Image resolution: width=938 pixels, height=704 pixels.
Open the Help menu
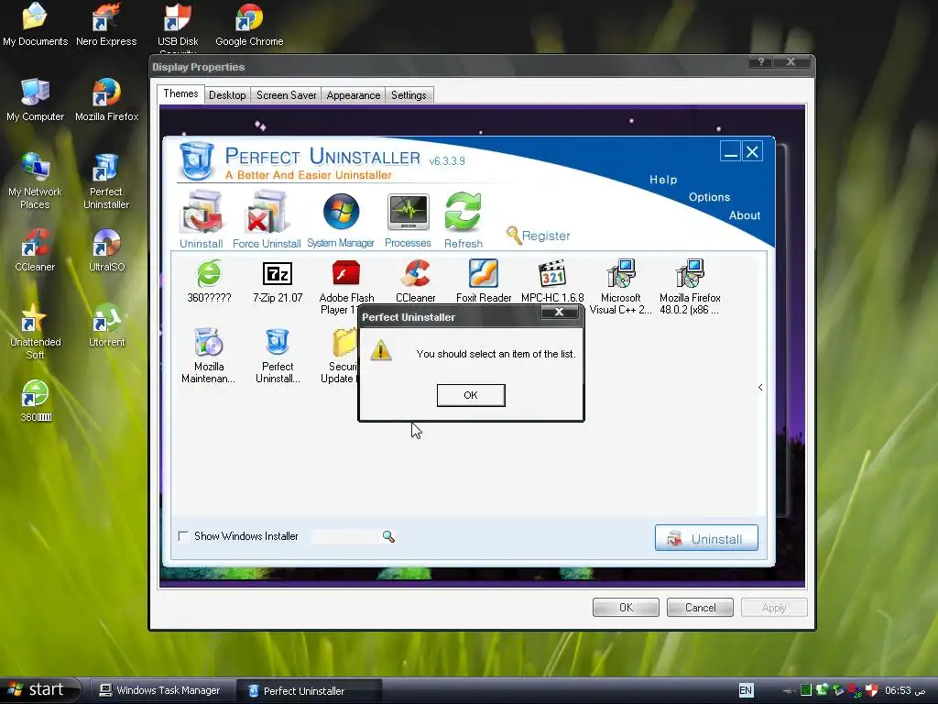663,180
